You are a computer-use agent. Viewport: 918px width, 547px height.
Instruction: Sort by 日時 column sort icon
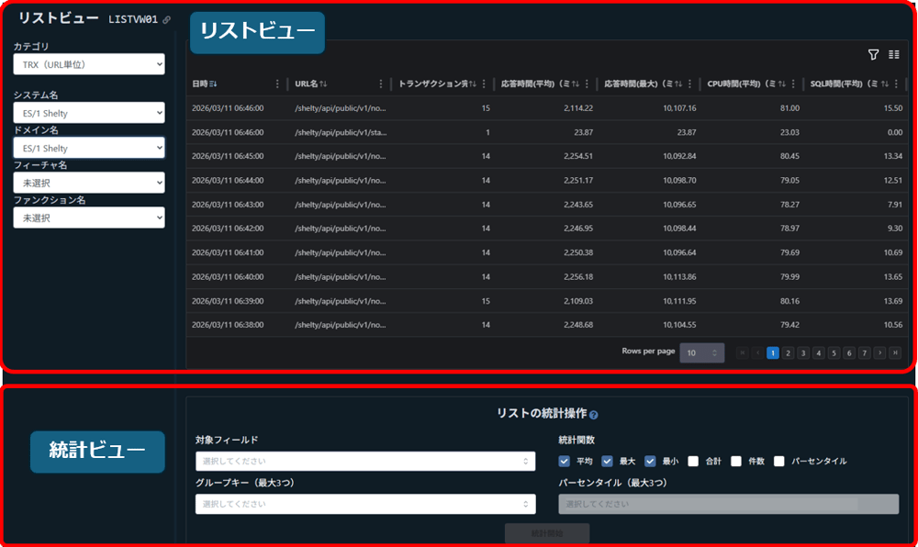pyautogui.click(x=214, y=84)
